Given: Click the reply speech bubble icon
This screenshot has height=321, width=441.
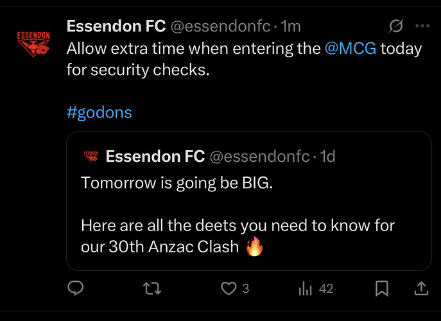Looking at the screenshot, I should pos(76,289).
